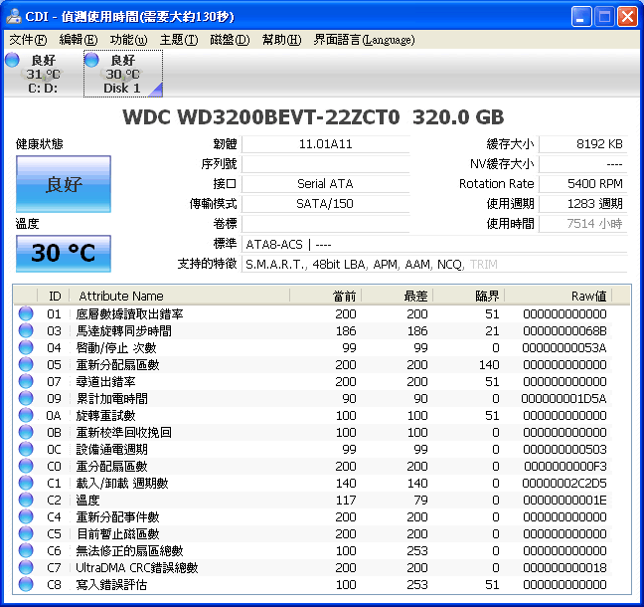Click the Raw值 column header
The width and height of the screenshot is (644, 607).
(559, 296)
